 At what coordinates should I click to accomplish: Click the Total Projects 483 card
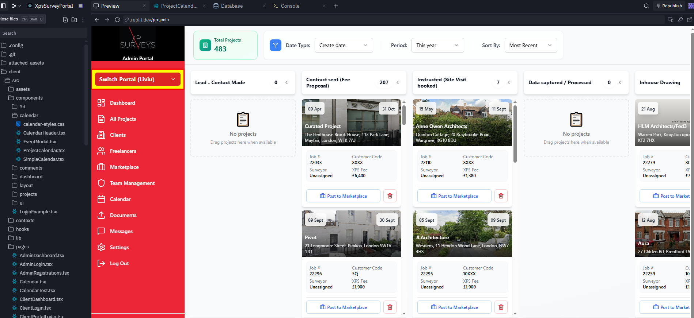tap(225, 45)
